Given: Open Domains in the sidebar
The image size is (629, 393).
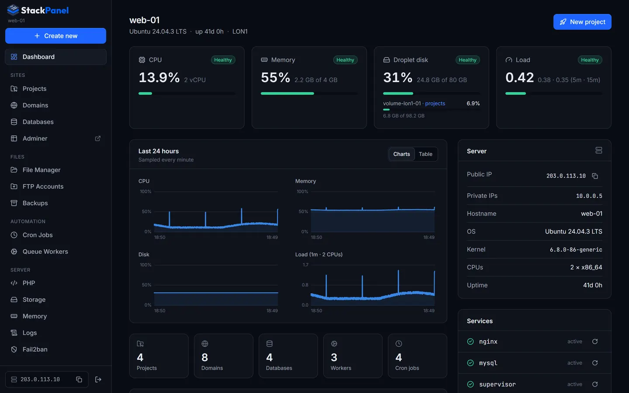Looking at the screenshot, I should pos(55,105).
